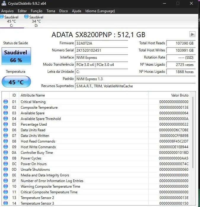This screenshot has height=207, width=200.
Task: Select the Temperature Sensor 2 attribute name
Action: click(37, 198)
